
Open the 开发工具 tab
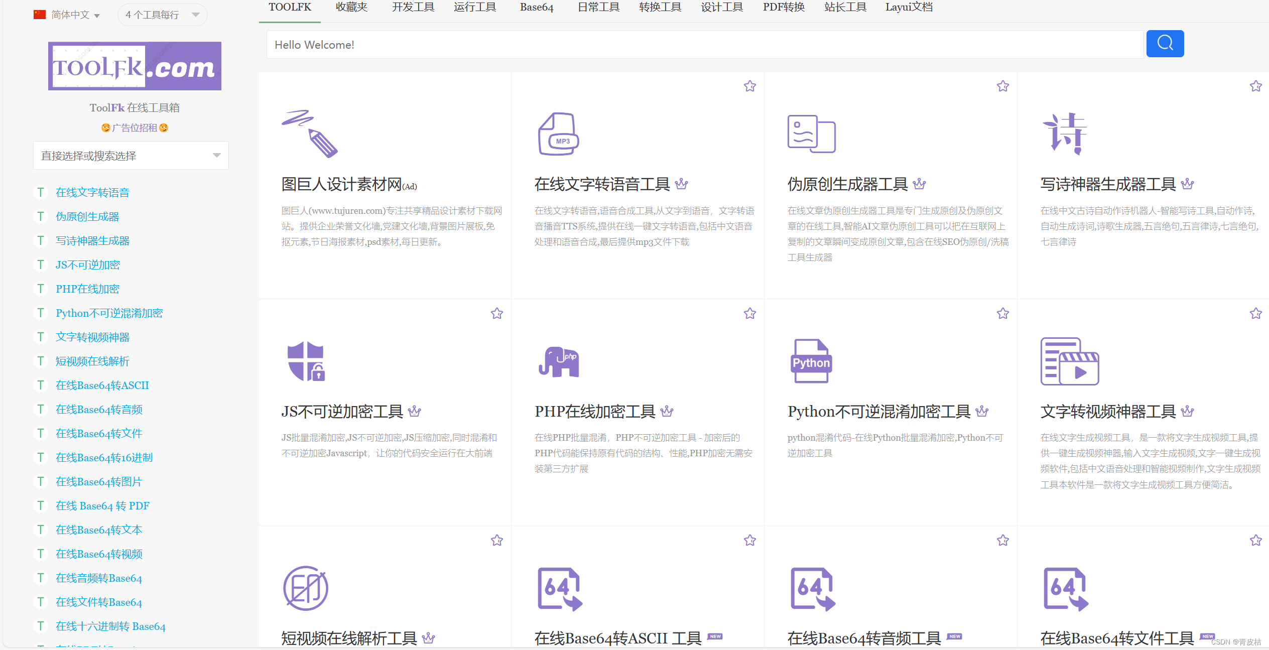click(x=413, y=8)
